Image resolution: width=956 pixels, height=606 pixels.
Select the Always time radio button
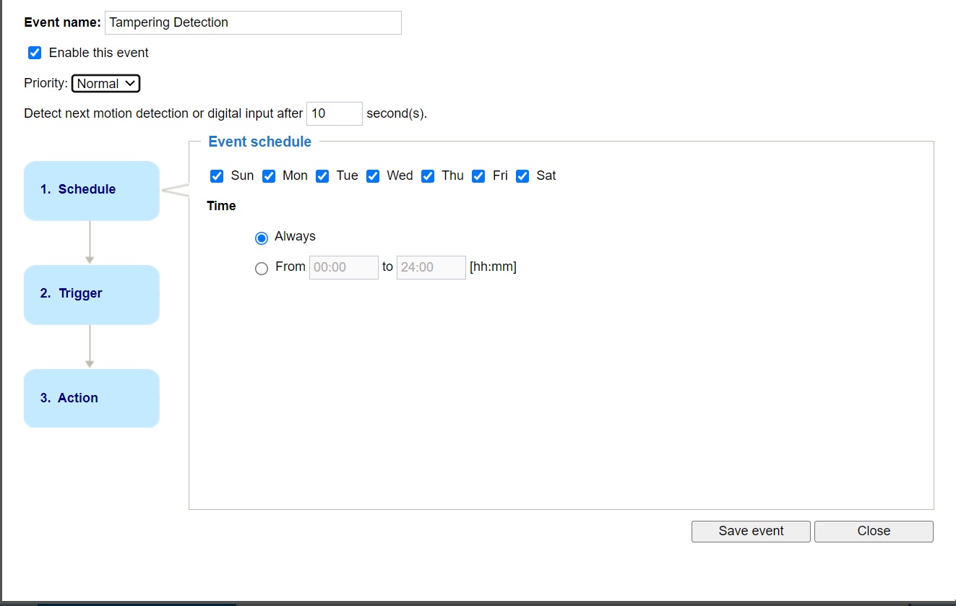point(261,237)
